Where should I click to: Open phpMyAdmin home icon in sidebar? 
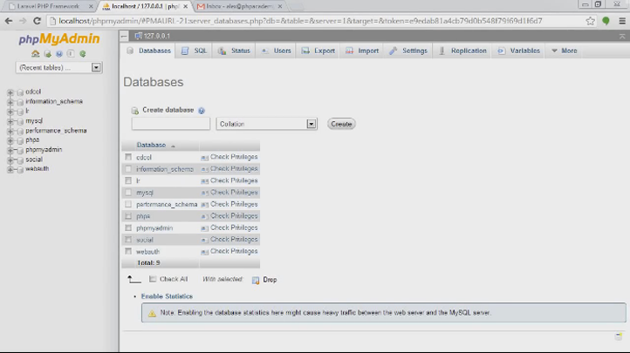(36, 54)
